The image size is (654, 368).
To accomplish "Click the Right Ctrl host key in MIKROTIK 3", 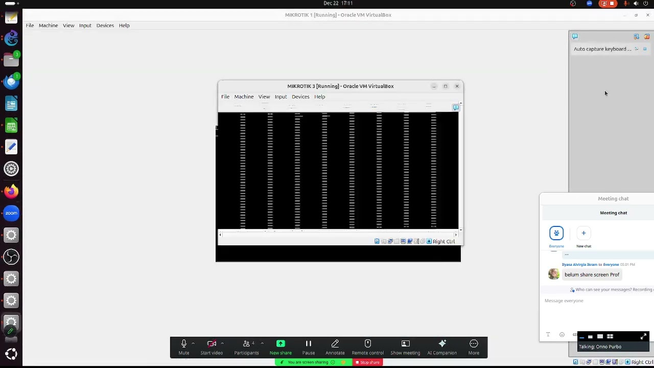I will [x=443, y=242].
